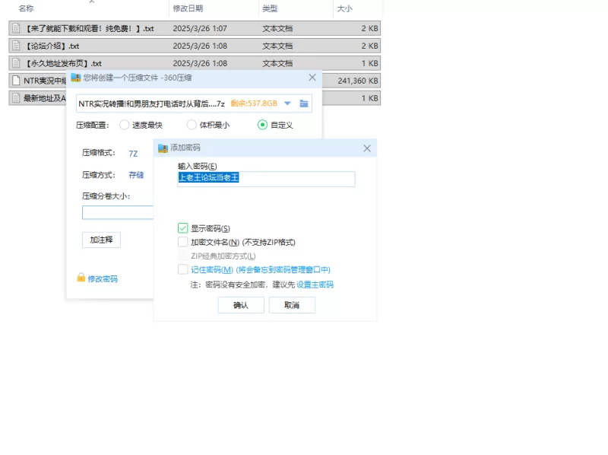Sort by the 大小 column header
Screen dimensions: 608x455
[x=344, y=8]
